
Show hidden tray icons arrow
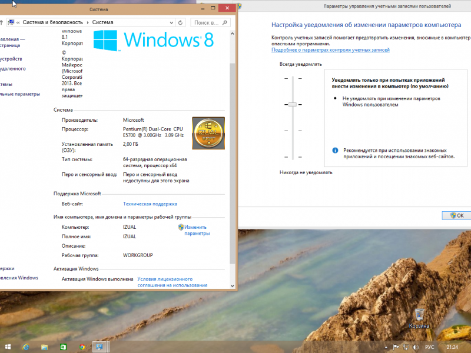pos(386,347)
